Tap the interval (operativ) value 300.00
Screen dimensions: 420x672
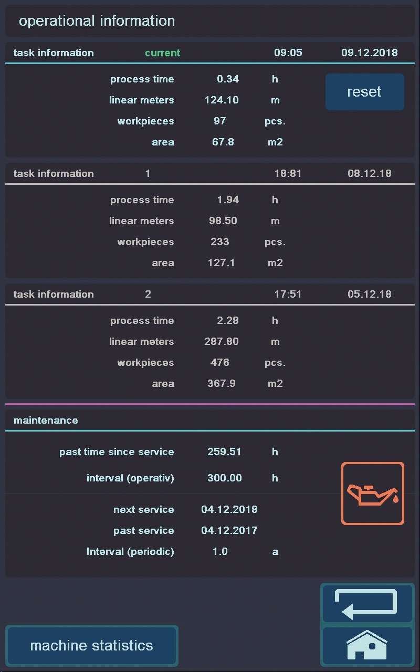[x=224, y=478]
